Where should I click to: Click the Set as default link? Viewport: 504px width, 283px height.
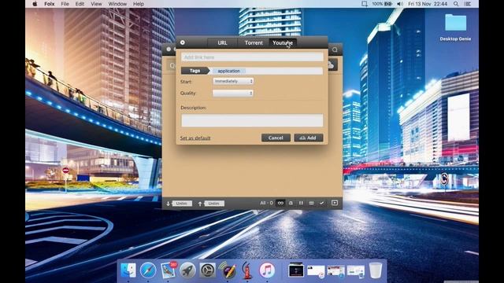point(195,138)
